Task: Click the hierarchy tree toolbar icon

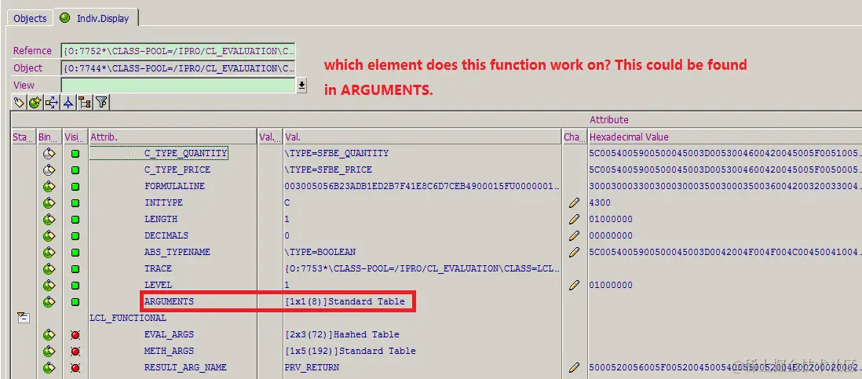Action: 85,102
